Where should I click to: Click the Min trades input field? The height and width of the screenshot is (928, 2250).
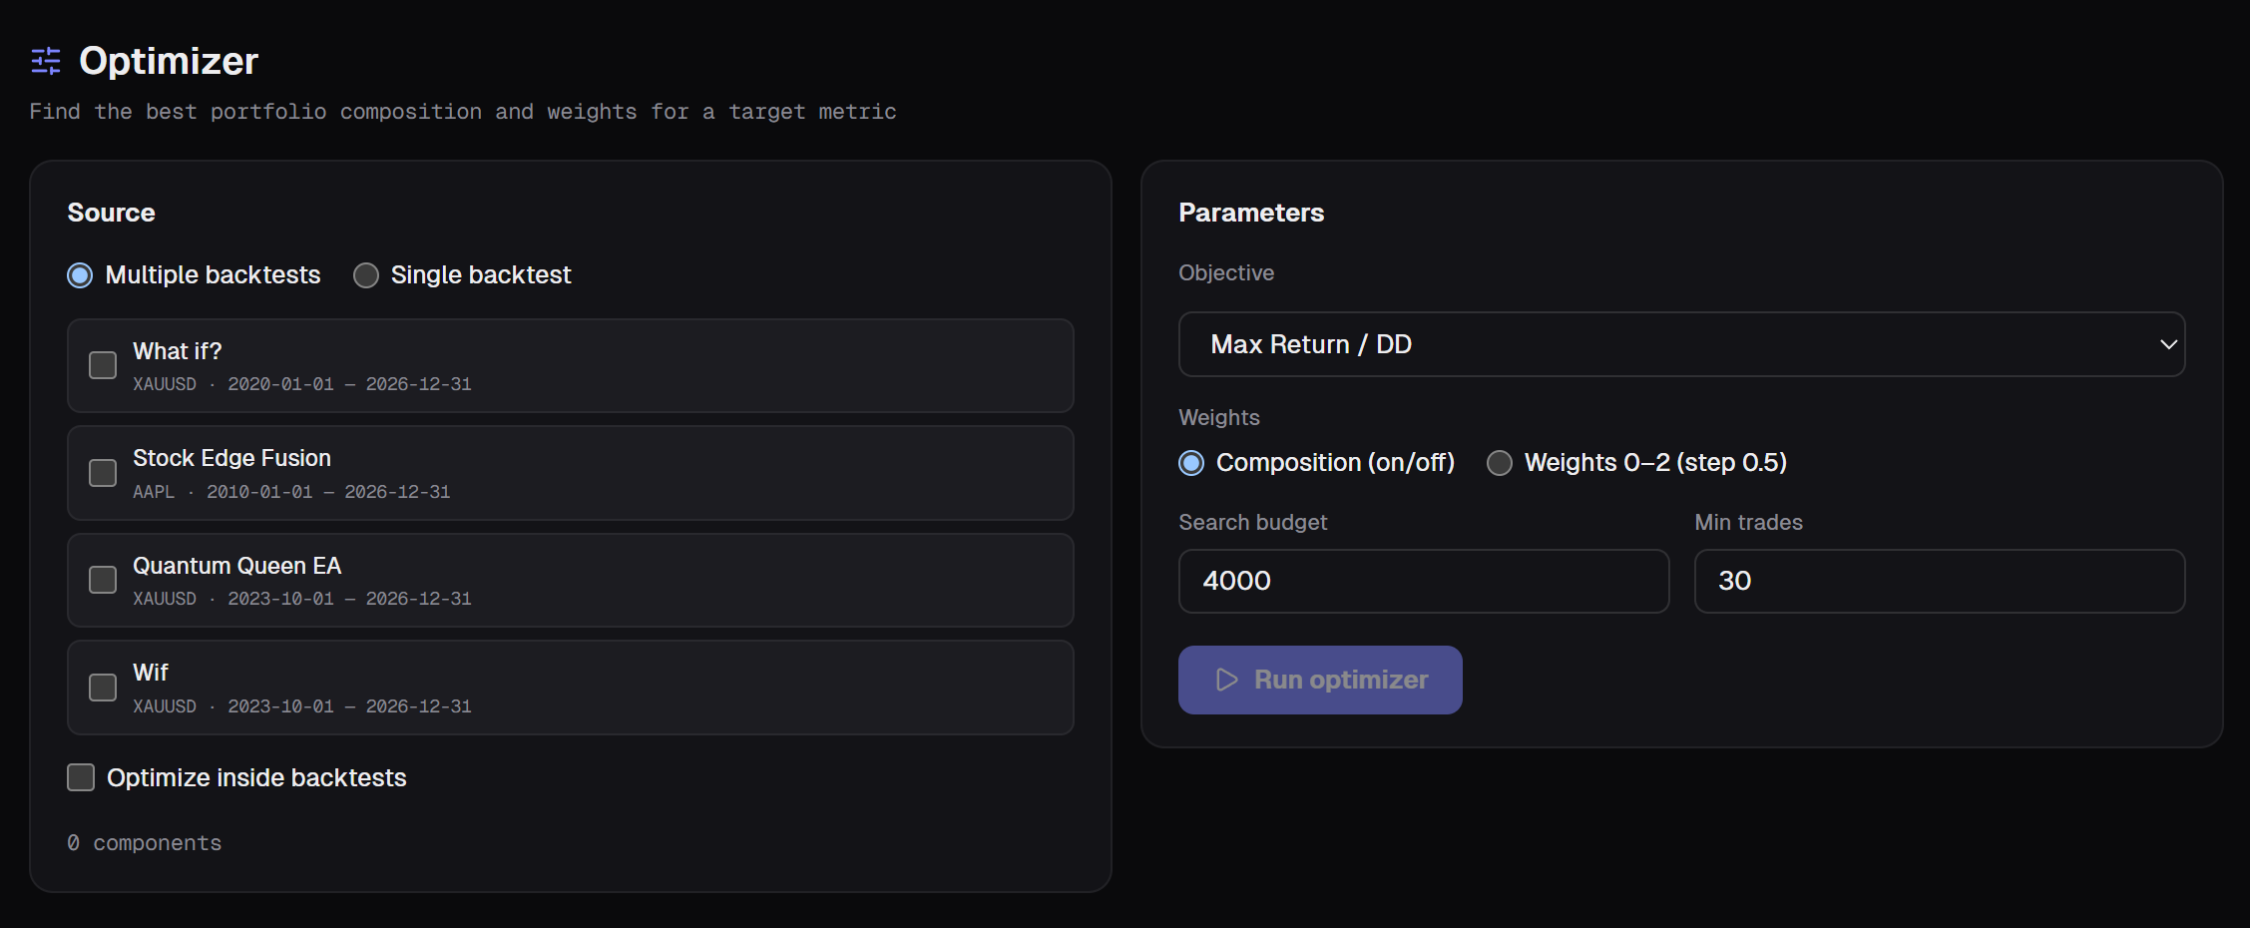coord(1940,581)
